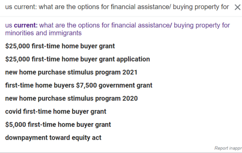Clear the search box with the X icon

pyautogui.click(x=238, y=7)
